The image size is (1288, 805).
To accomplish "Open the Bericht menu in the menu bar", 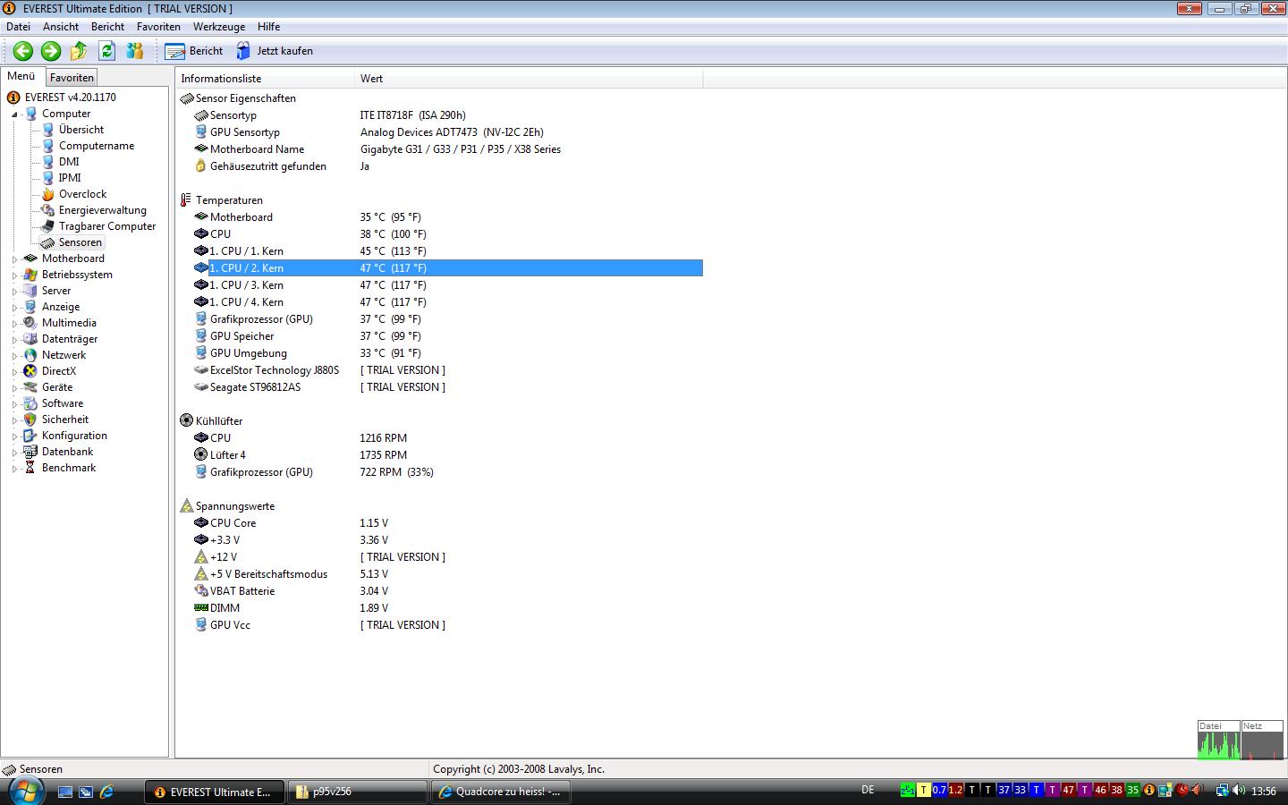I will [107, 27].
